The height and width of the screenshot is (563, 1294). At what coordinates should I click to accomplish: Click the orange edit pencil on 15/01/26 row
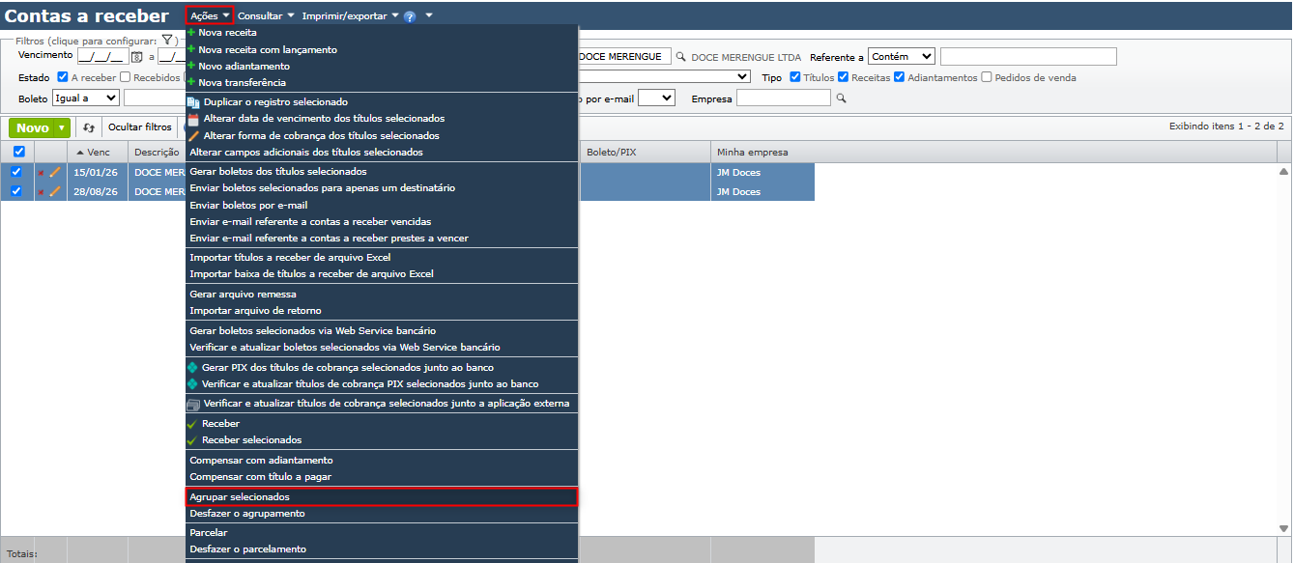(55, 173)
